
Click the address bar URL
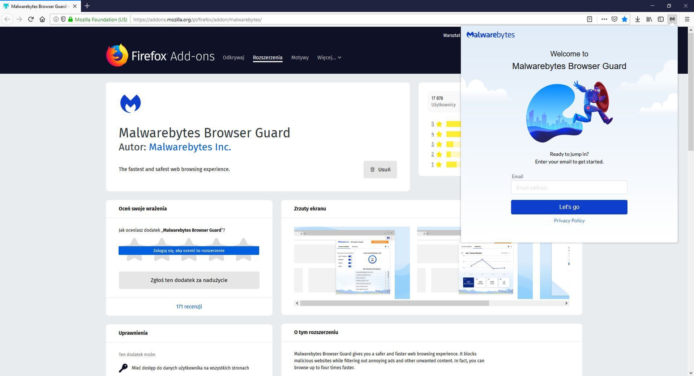(x=197, y=20)
